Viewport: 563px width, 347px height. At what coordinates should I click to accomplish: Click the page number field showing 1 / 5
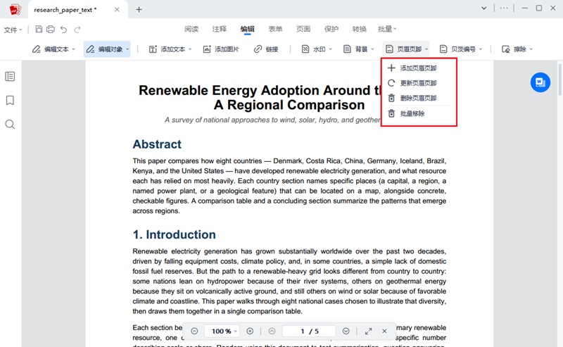tap(309, 332)
